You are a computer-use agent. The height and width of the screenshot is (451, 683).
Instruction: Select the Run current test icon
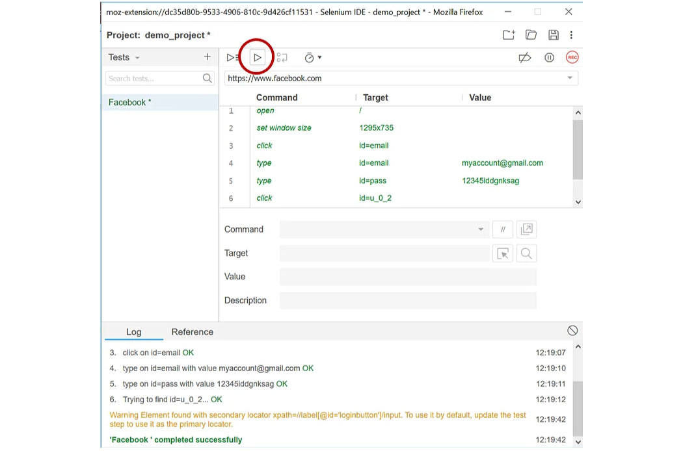(256, 57)
